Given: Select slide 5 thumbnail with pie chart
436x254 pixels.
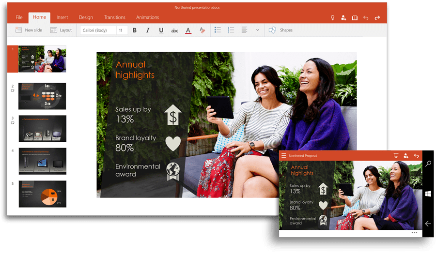Looking at the screenshot, I should coord(42,194).
